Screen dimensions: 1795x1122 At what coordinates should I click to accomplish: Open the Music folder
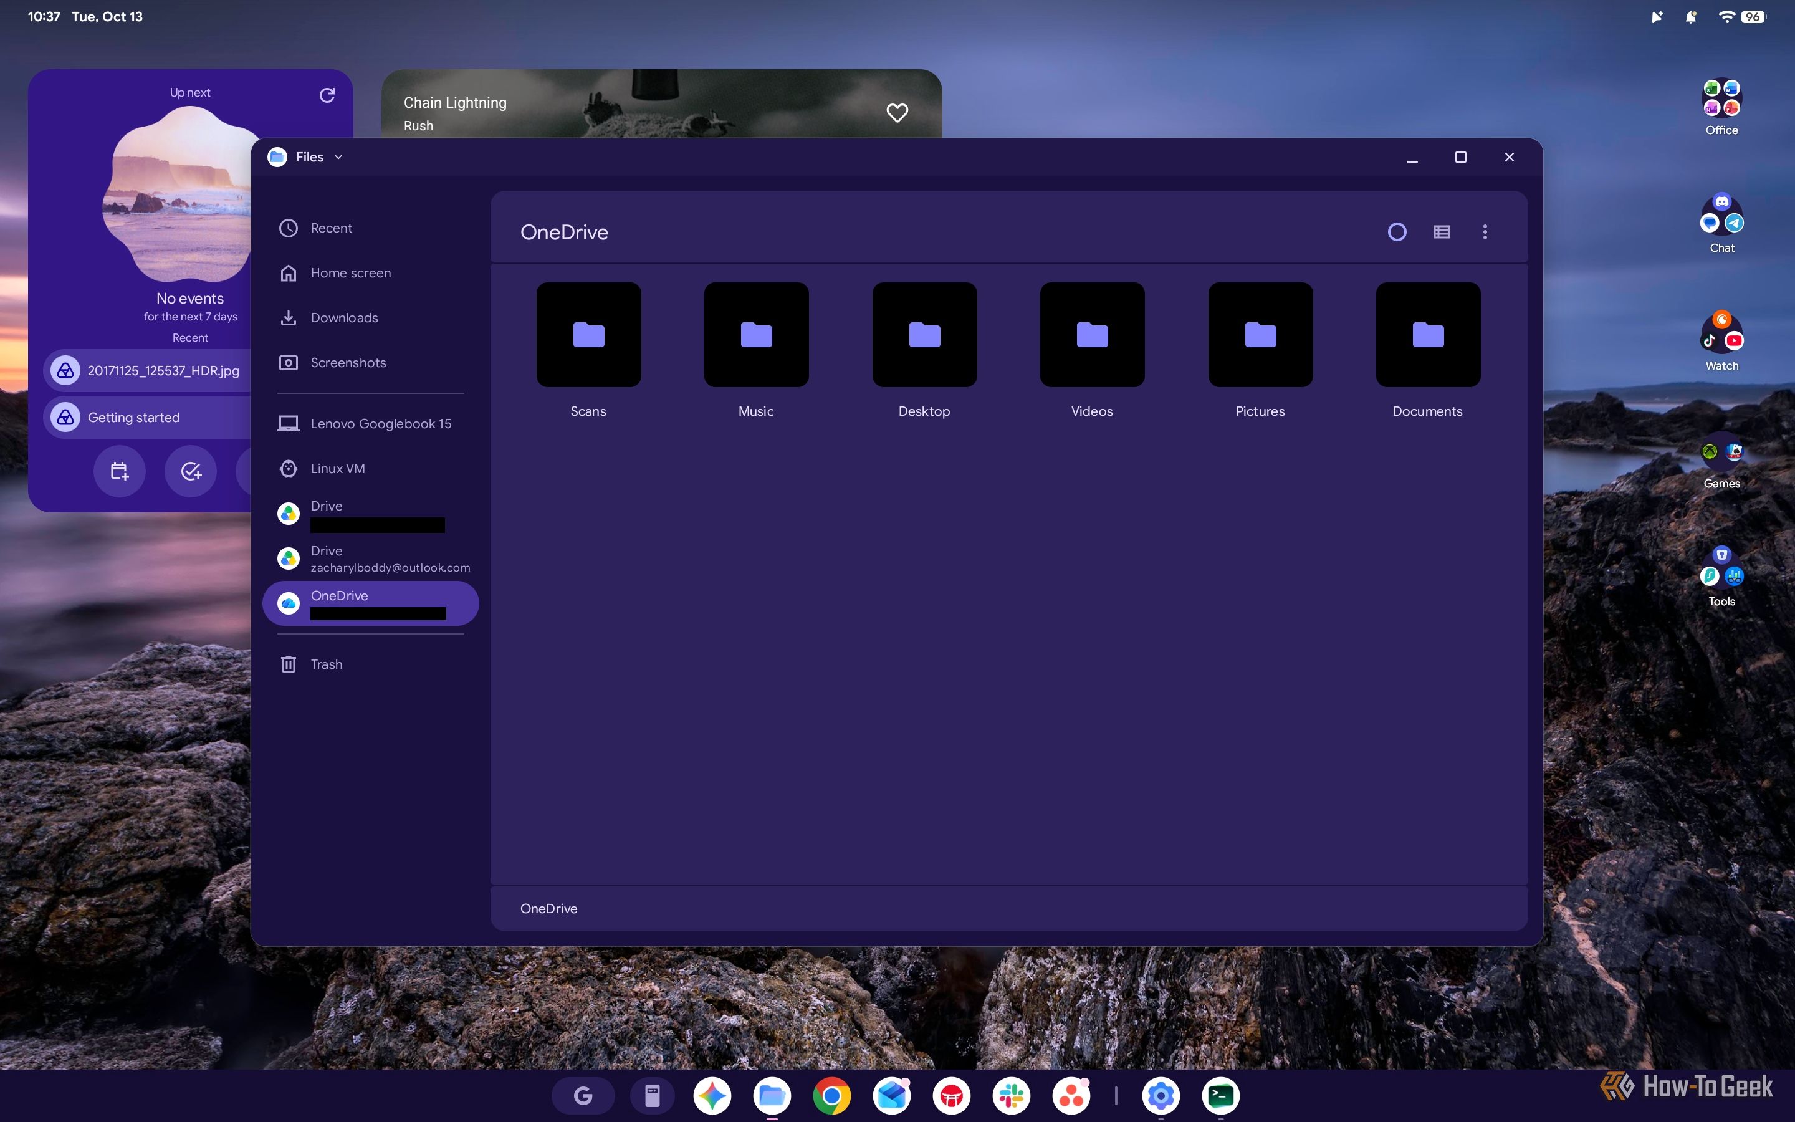pos(756,350)
